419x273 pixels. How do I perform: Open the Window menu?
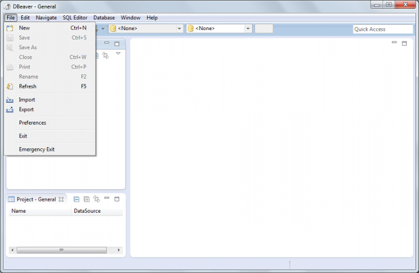pos(130,18)
